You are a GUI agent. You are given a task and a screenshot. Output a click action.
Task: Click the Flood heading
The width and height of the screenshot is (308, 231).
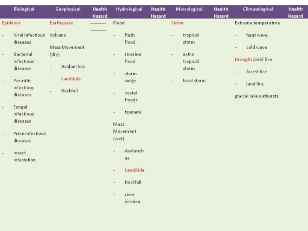(x=118, y=23)
